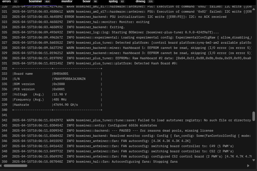Click the bosminer tab count badge 464
Viewport: 257px width, 171px height.
[47, 1]
